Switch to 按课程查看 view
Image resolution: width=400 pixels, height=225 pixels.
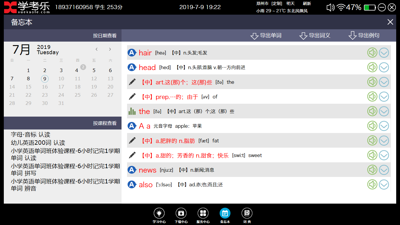[x=104, y=123]
